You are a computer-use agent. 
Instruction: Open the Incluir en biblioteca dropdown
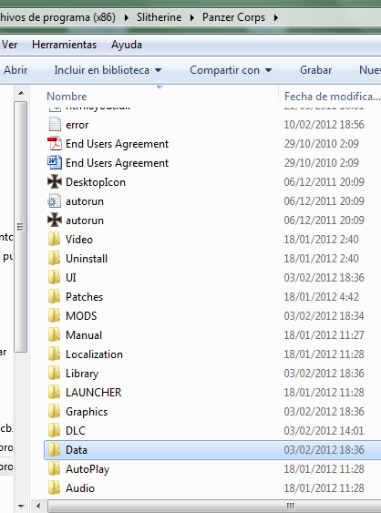pyautogui.click(x=108, y=70)
